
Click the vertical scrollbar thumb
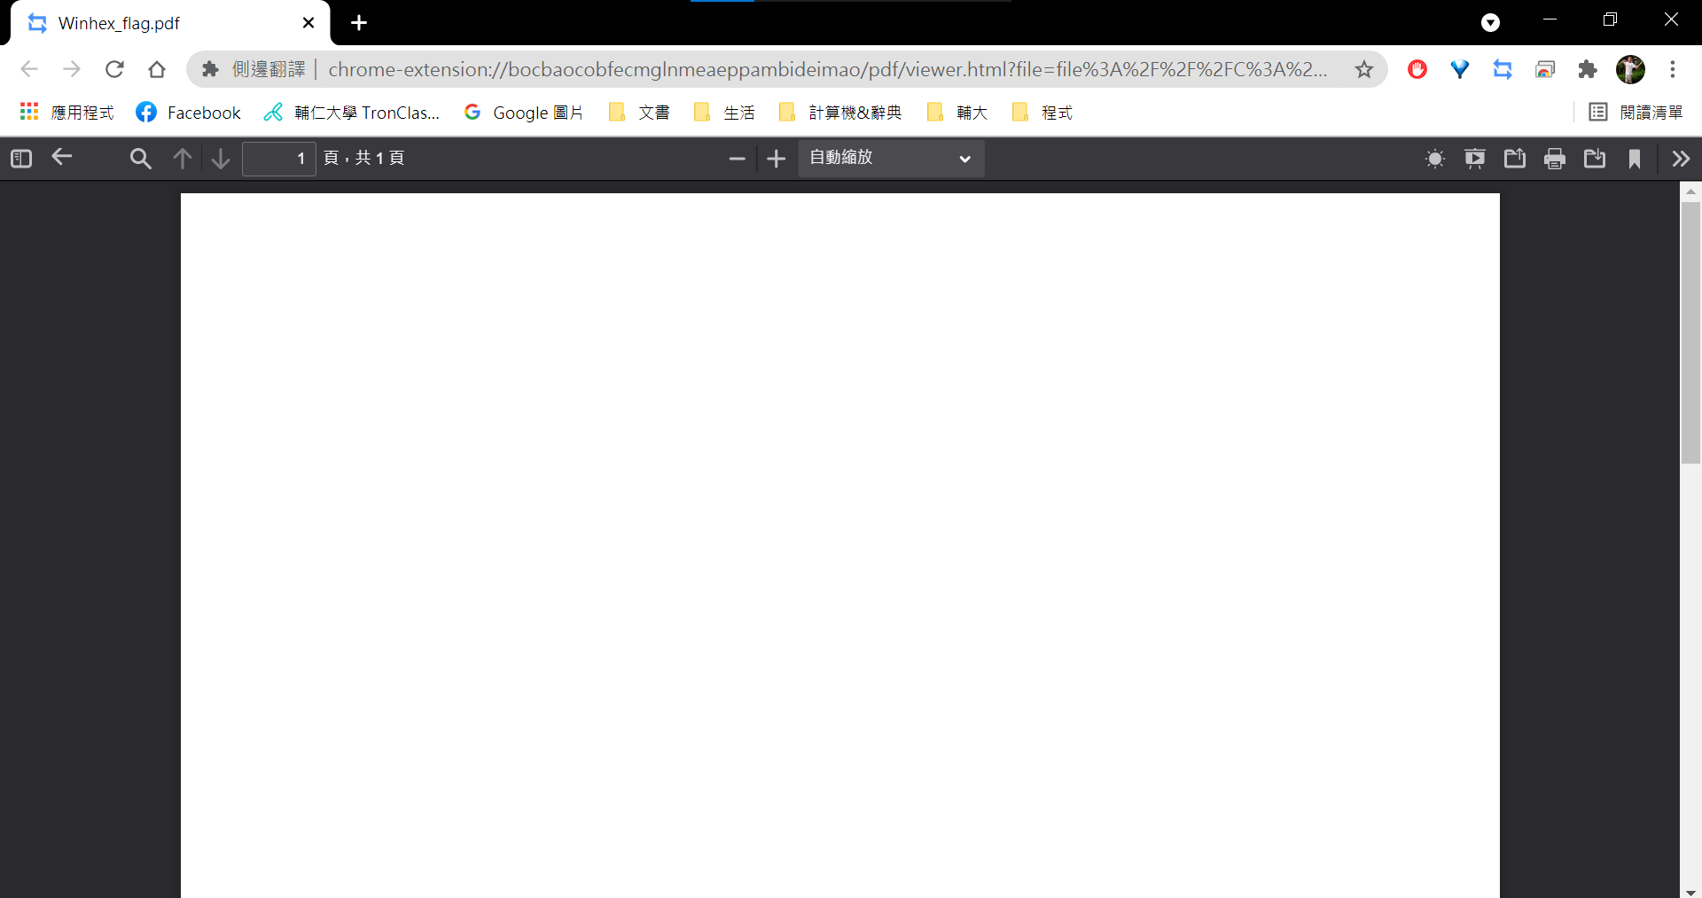point(1690,332)
